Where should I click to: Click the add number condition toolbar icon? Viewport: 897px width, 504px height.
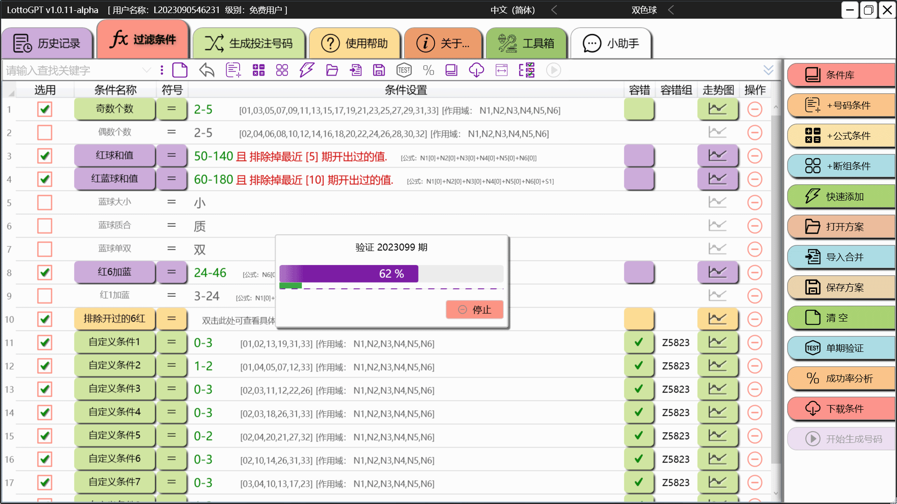coord(233,70)
